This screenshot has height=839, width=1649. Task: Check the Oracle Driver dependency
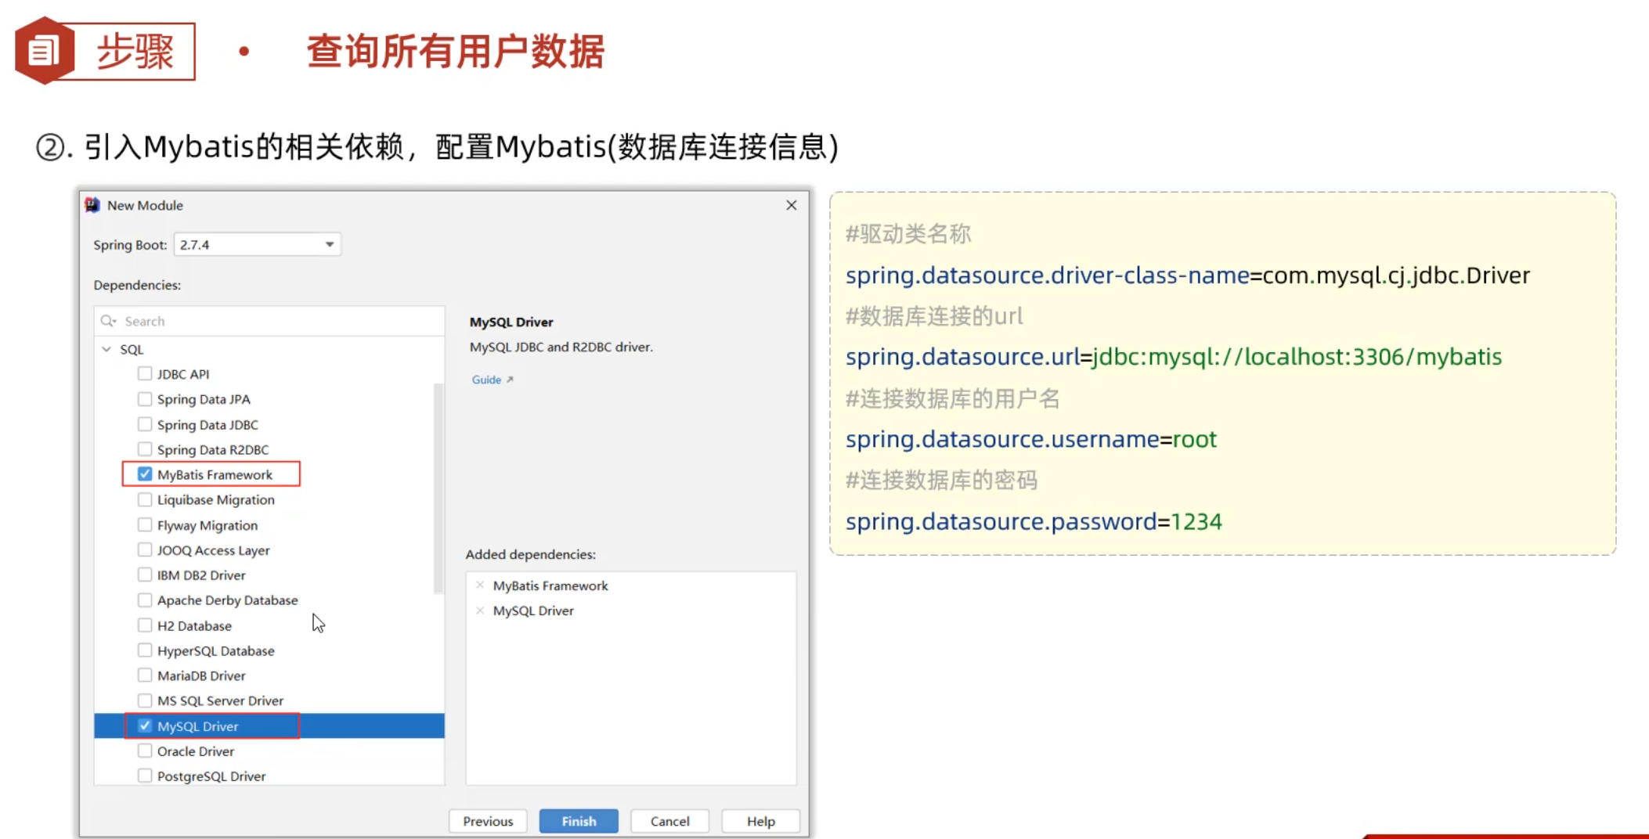click(x=145, y=751)
